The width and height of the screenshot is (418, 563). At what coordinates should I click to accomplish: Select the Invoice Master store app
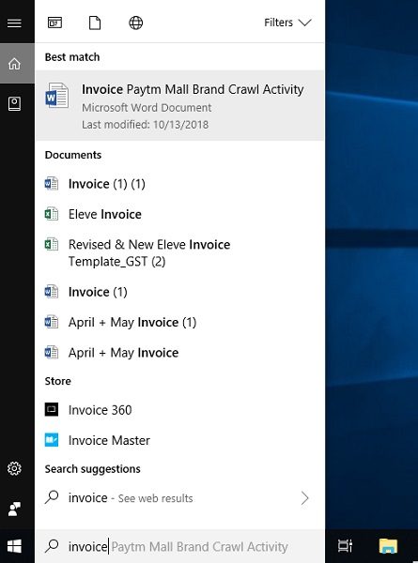[x=180, y=440]
